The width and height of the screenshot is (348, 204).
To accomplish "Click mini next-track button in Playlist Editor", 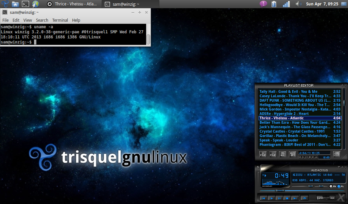I will 313,157.
